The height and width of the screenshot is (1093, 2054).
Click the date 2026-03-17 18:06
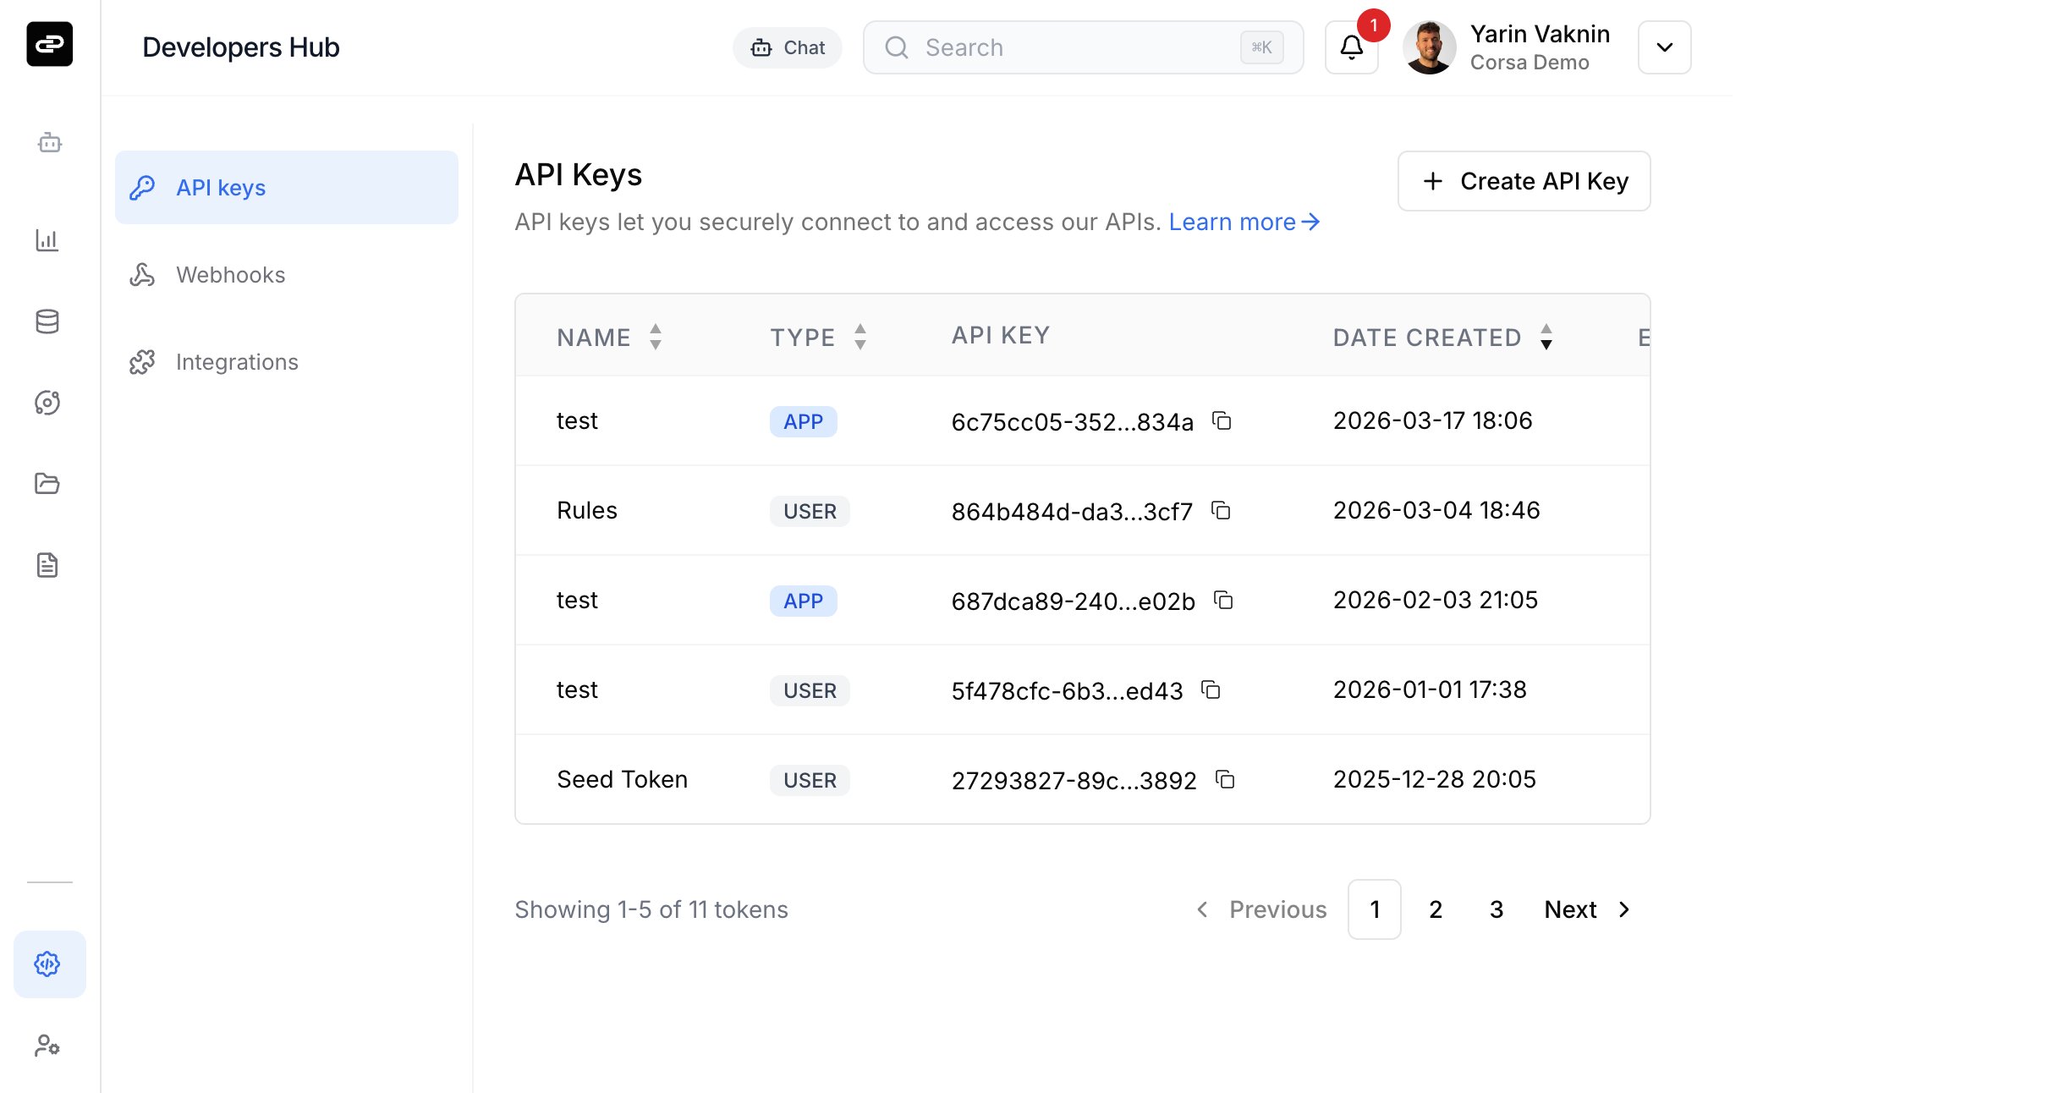coord(1432,420)
